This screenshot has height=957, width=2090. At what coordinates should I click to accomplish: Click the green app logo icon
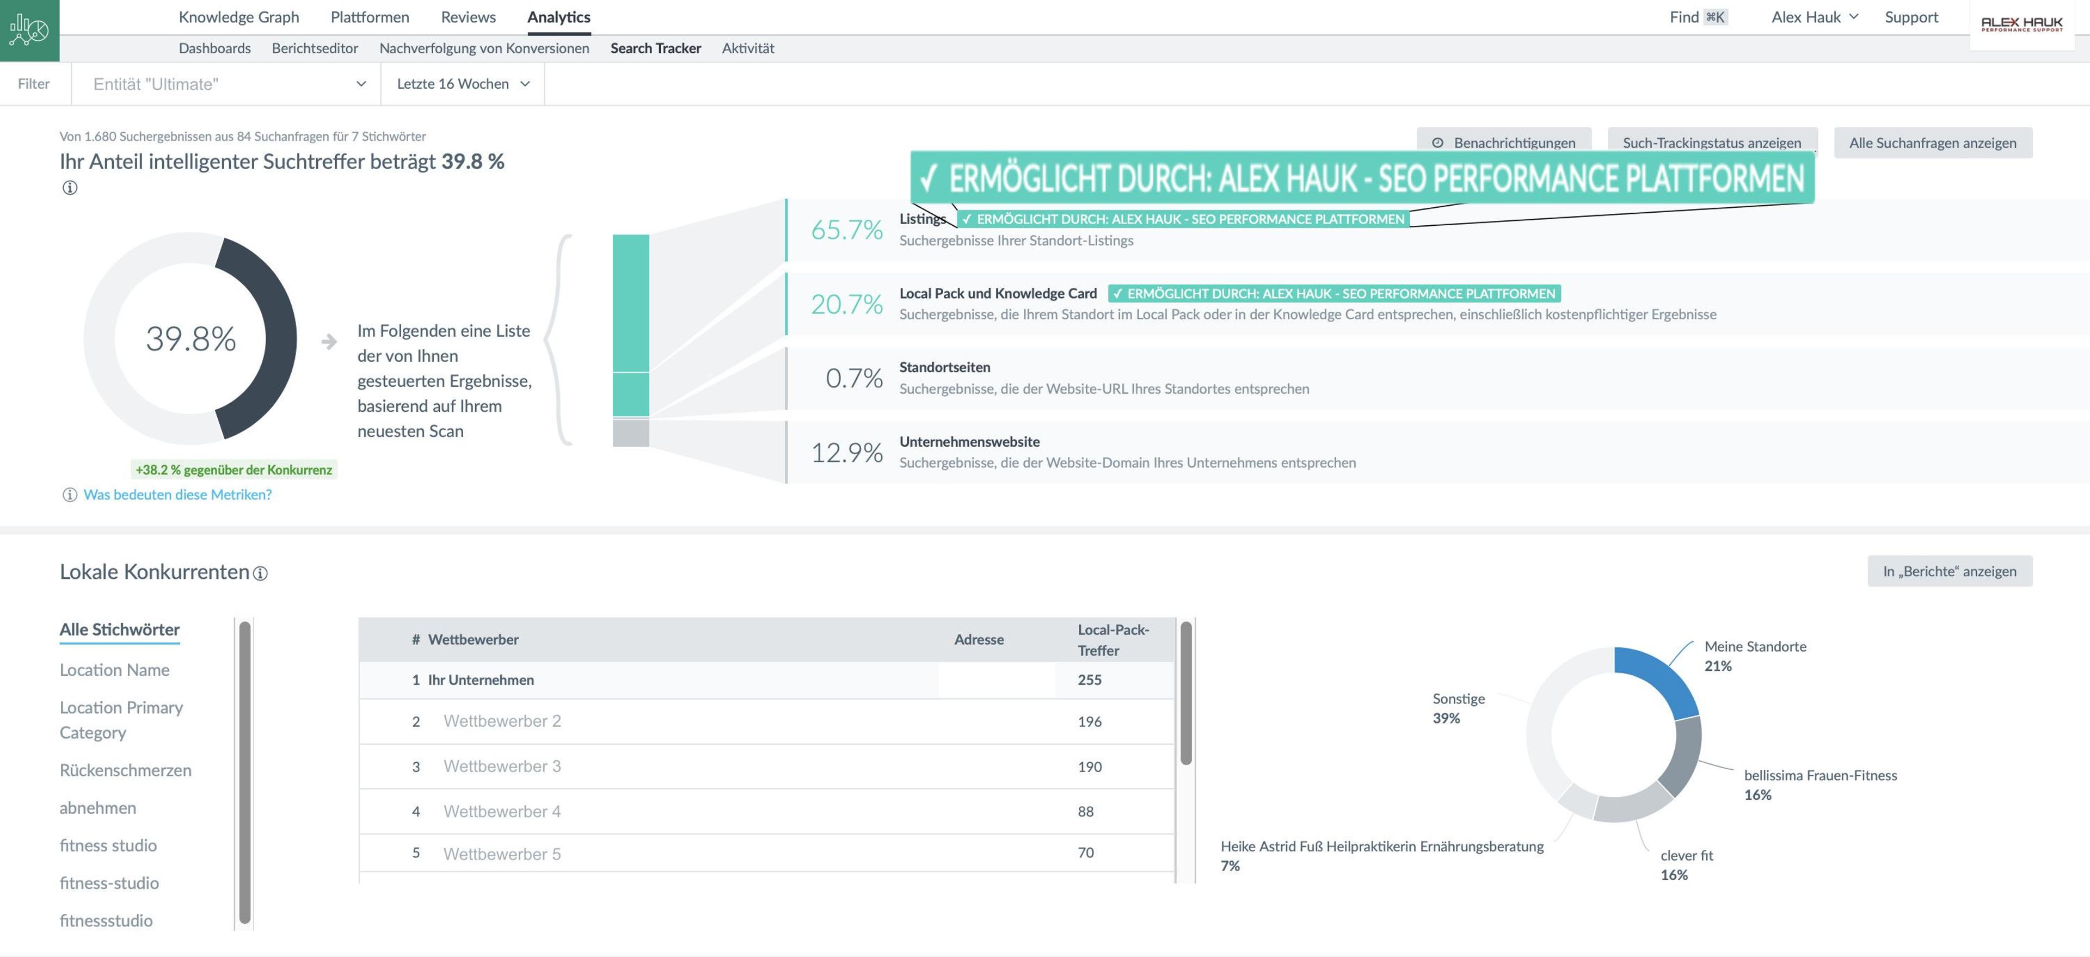click(29, 30)
